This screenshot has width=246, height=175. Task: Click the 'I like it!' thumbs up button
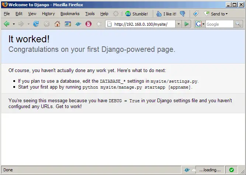[x=166, y=14]
